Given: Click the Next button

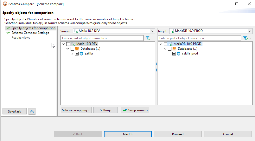Looking at the screenshot, I should (128, 134).
